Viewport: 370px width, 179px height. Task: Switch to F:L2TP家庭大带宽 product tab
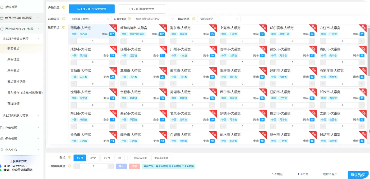(x=142, y=9)
